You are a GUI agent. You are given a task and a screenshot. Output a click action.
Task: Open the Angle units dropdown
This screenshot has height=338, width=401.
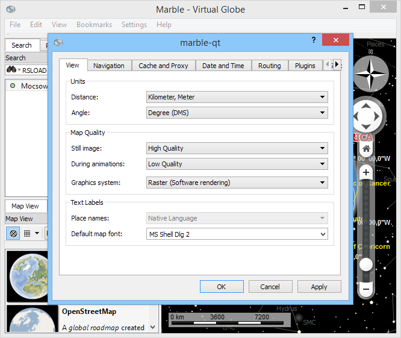(x=237, y=113)
